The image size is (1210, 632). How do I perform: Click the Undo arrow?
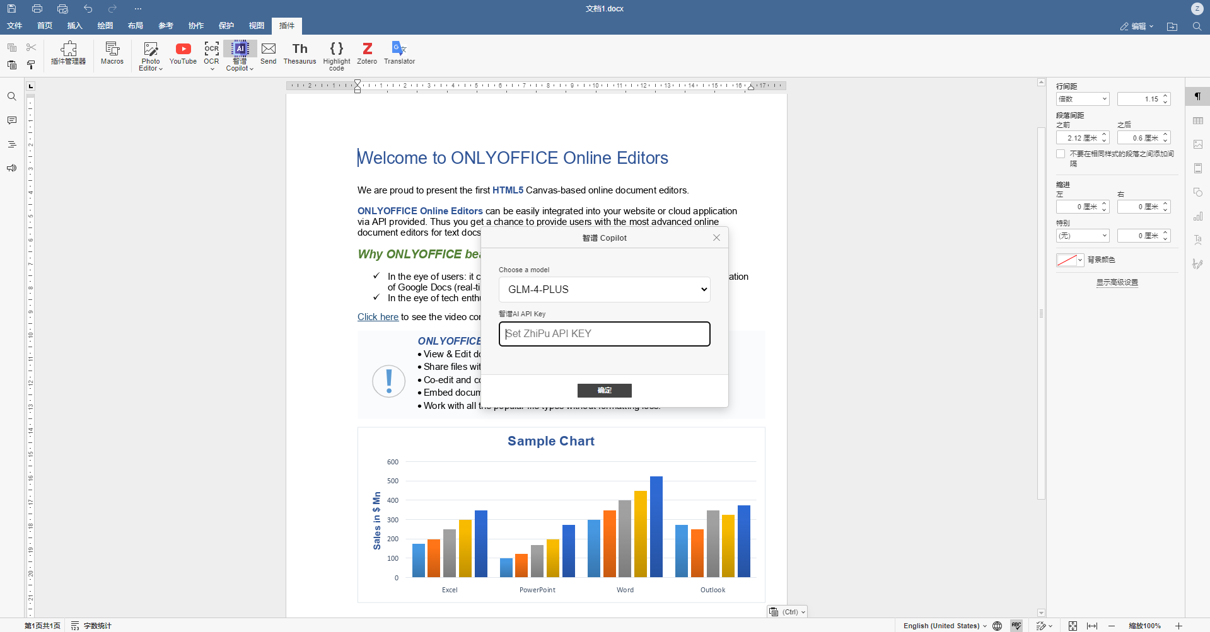click(x=88, y=9)
